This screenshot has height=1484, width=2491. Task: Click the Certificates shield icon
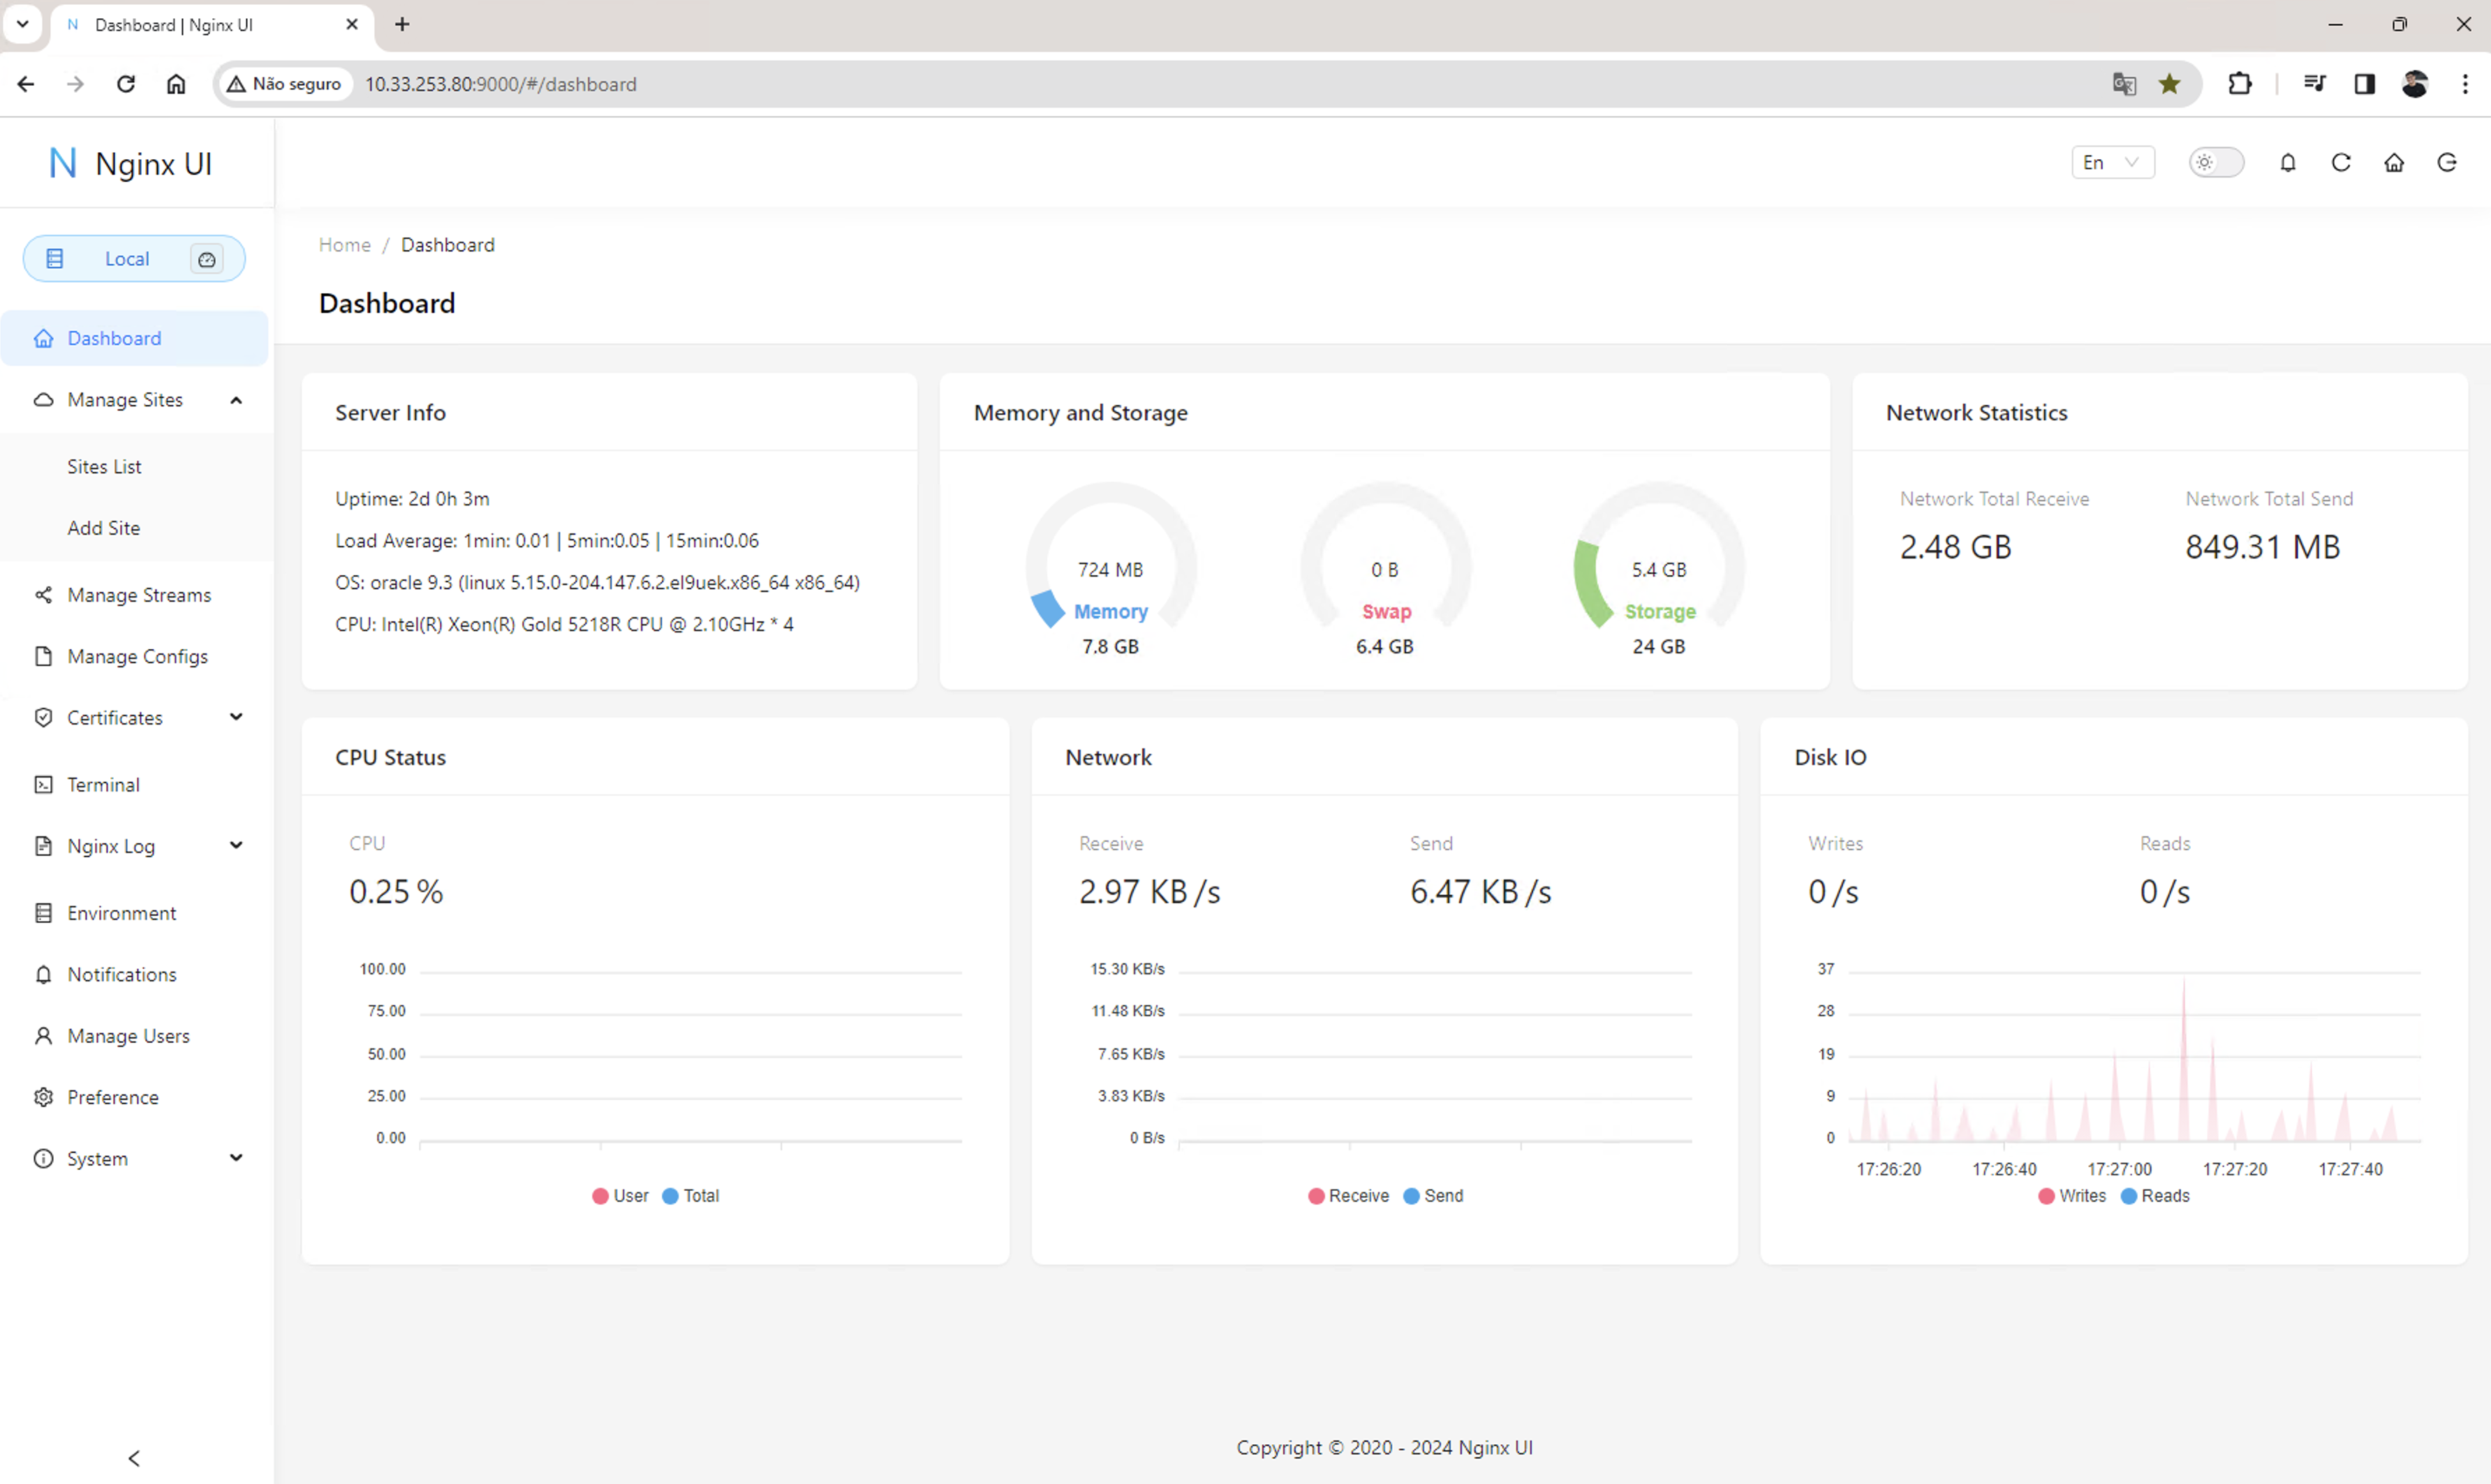coord(43,717)
